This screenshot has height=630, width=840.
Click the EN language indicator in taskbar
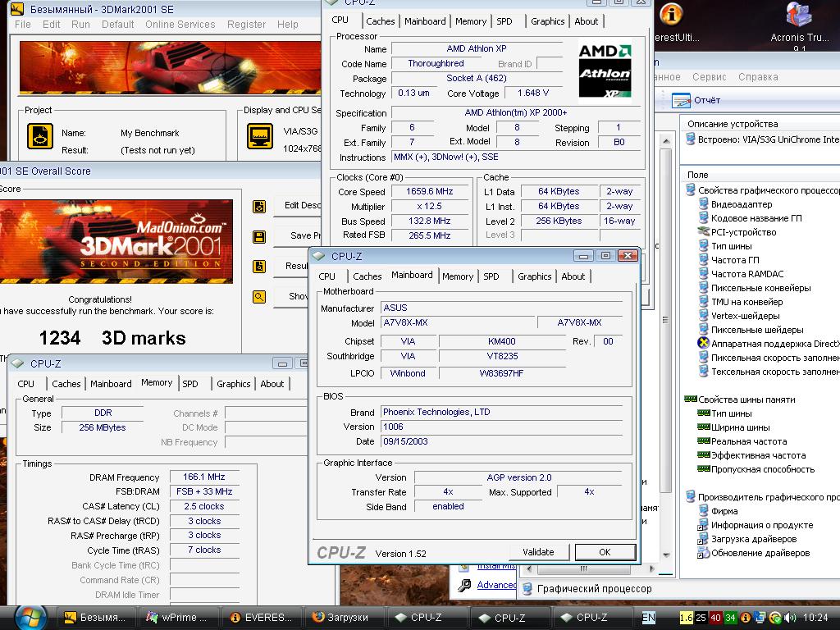tap(648, 618)
